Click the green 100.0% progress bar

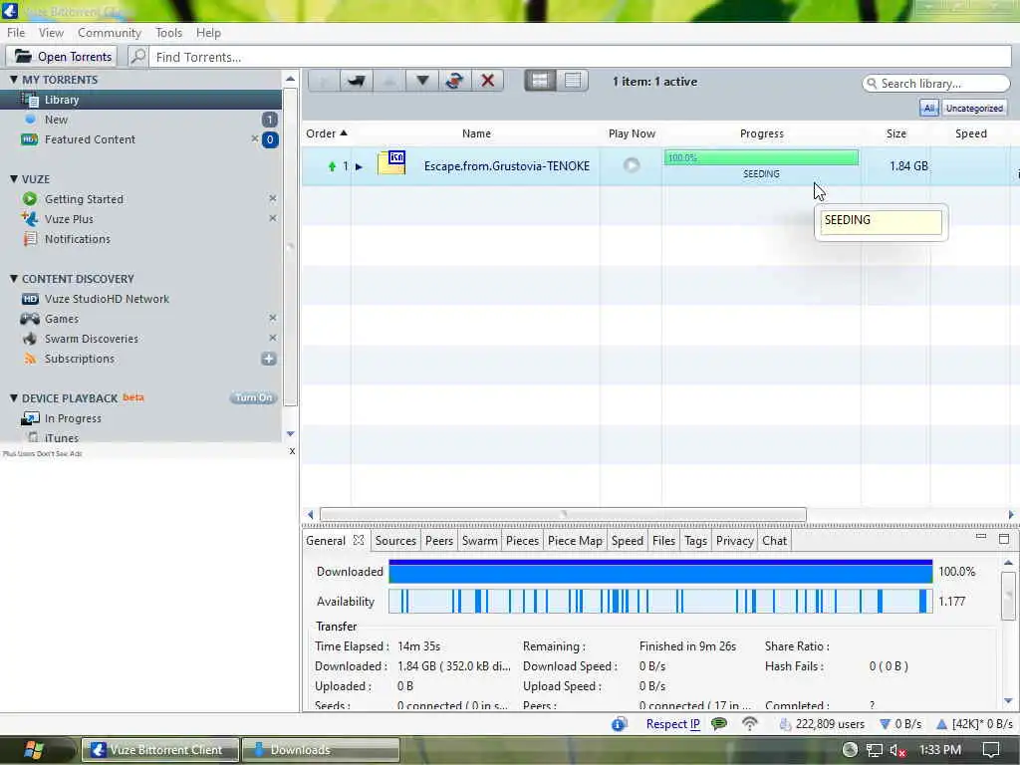pos(761,157)
